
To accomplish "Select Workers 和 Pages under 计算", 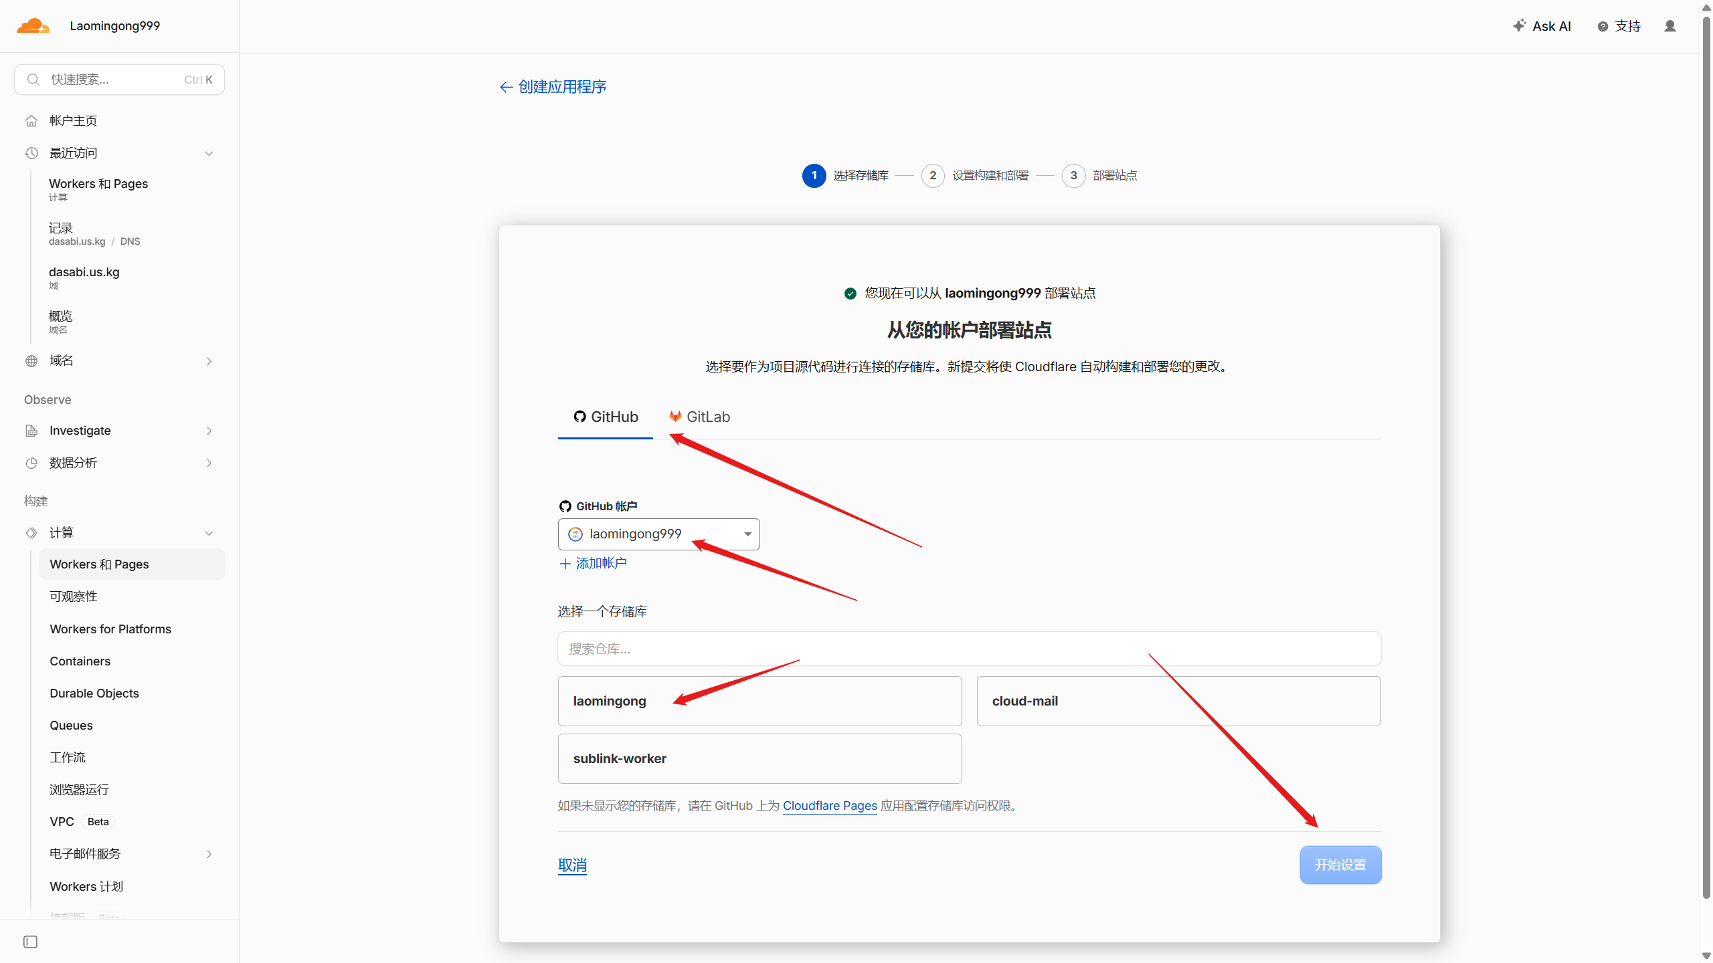I will pos(132,564).
